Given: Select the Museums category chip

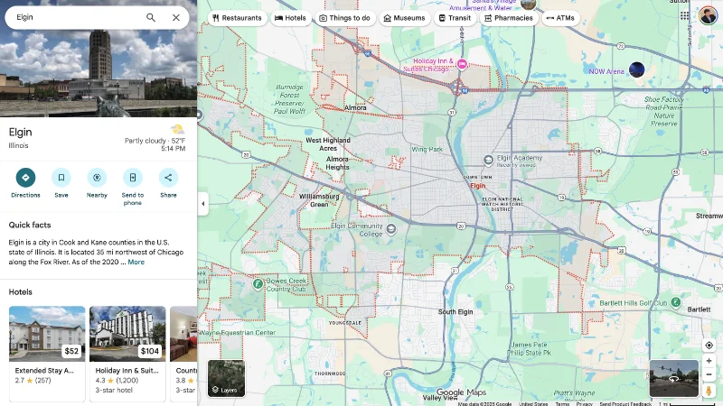Looking at the screenshot, I should [403, 18].
